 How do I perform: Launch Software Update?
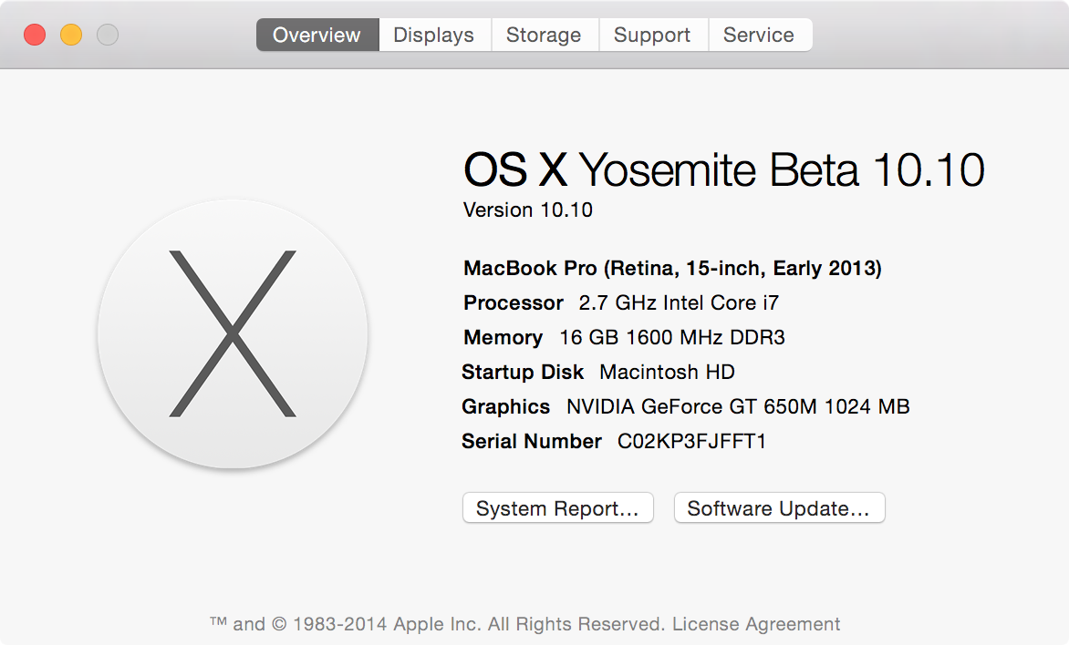point(779,508)
